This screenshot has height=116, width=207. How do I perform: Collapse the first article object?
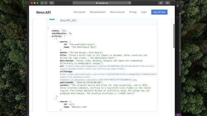(x=54, y=39)
